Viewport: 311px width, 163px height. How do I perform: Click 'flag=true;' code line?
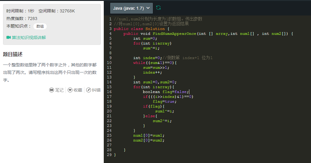[165, 101]
